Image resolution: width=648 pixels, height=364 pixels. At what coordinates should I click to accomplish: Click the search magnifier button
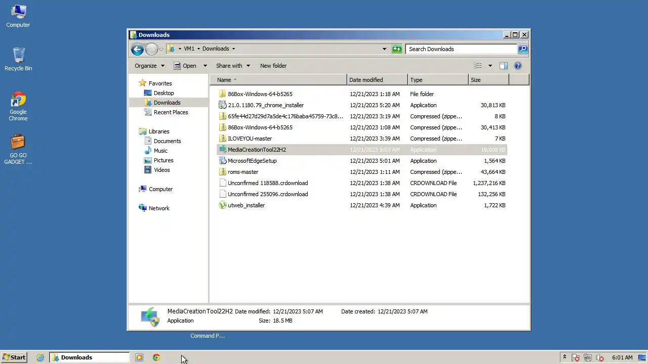[x=523, y=49]
